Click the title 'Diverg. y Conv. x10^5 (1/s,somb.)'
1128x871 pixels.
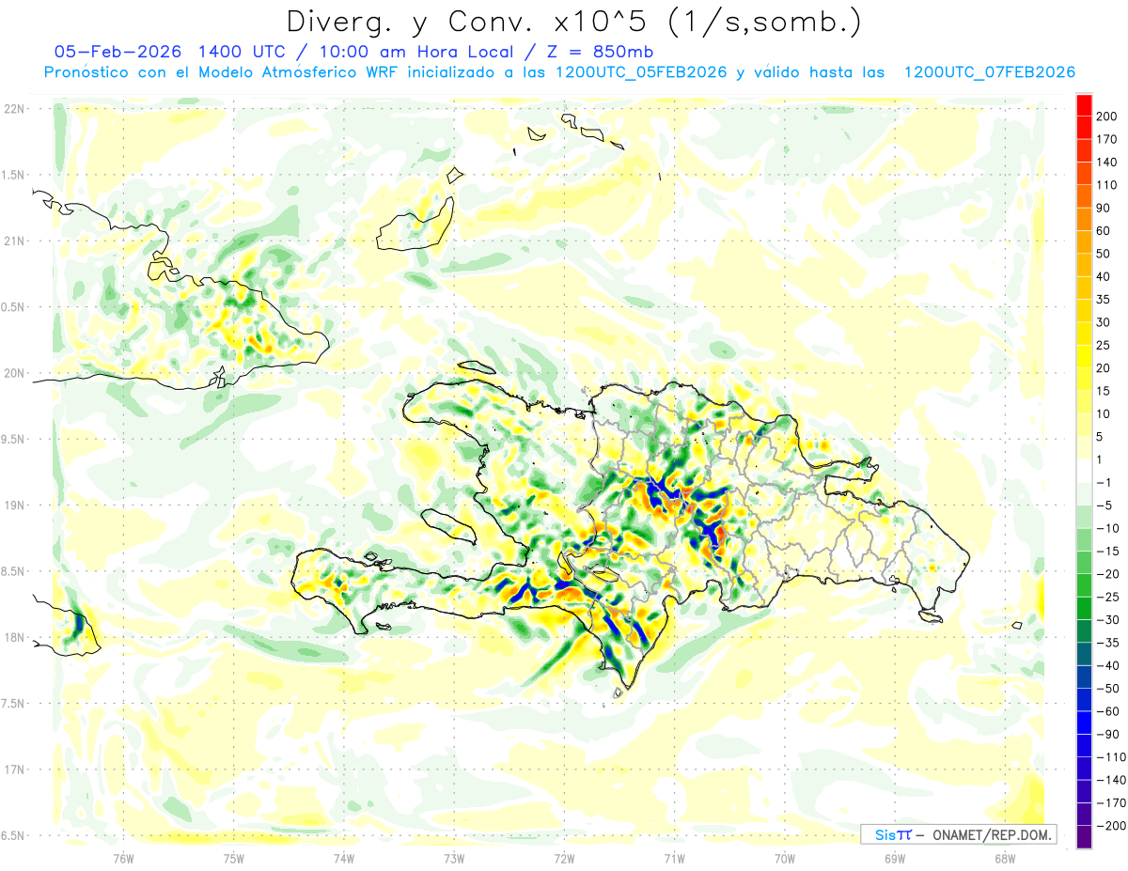573,21
